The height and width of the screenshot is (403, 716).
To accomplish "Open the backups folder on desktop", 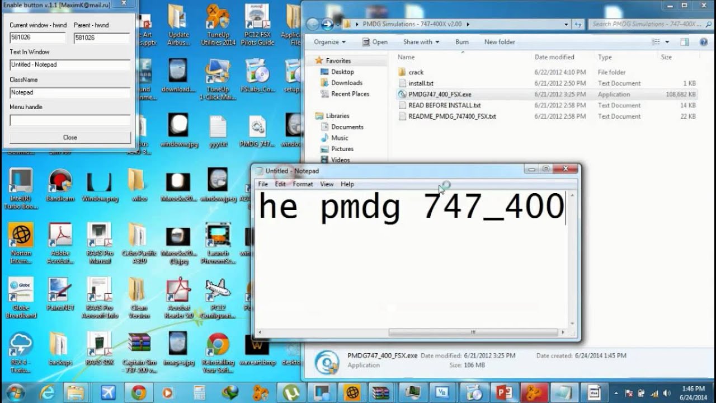I will pyautogui.click(x=60, y=349).
